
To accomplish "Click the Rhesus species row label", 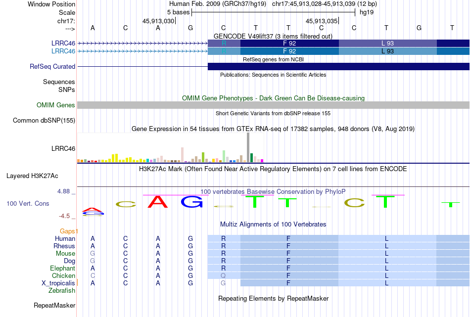I will pyautogui.click(x=64, y=246).
